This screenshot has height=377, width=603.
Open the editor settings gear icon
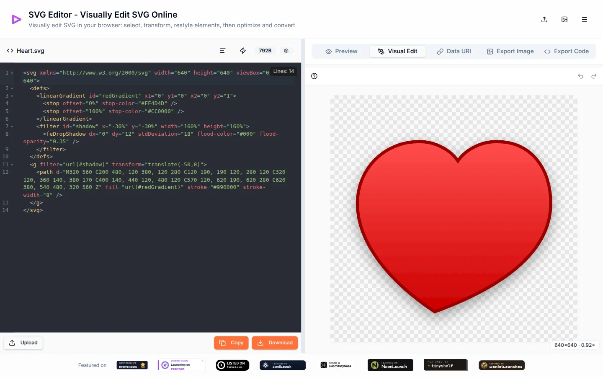pos(286,51)
